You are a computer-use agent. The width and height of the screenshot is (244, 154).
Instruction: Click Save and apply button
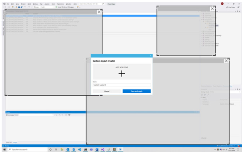136,91
